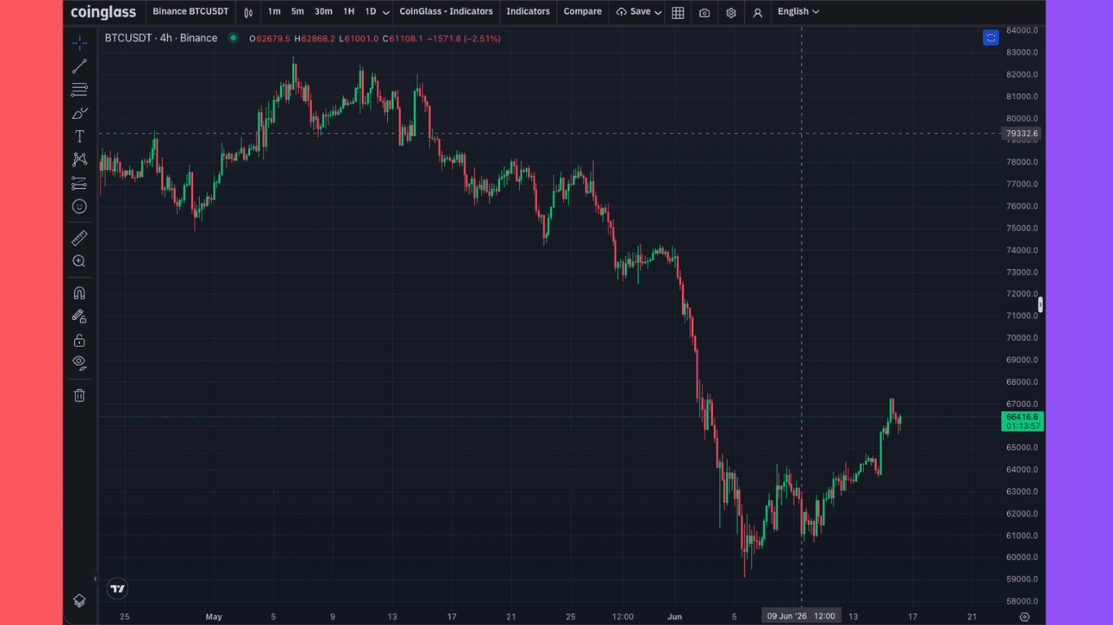
Task: Click the H62868.2 high value
Action: tap(315, 38)
